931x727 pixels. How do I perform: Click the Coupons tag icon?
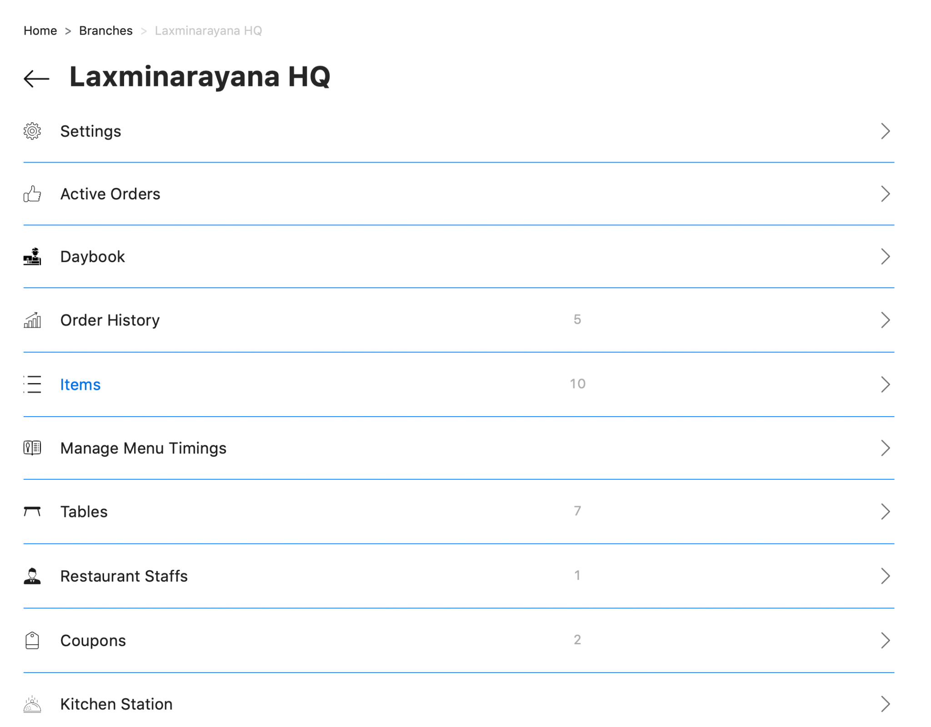pyautogui.click(x=32, y=641)
